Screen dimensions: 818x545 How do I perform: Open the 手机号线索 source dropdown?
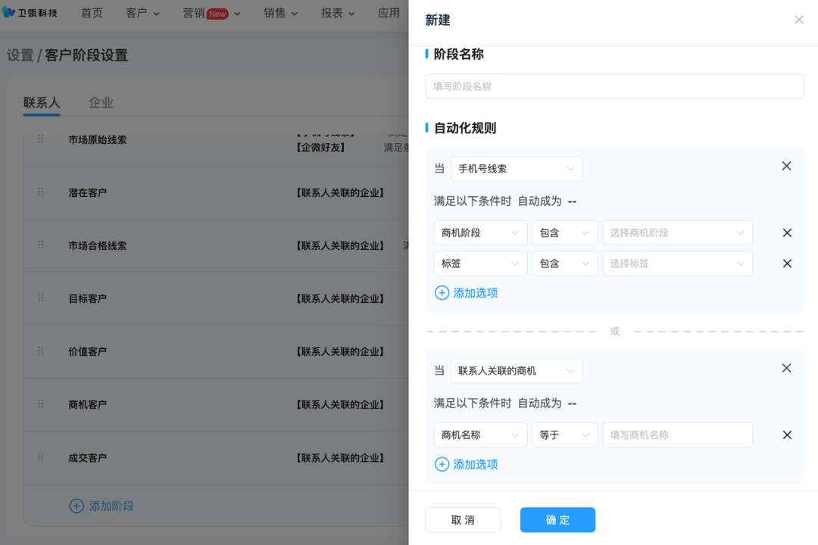point(516,169)
